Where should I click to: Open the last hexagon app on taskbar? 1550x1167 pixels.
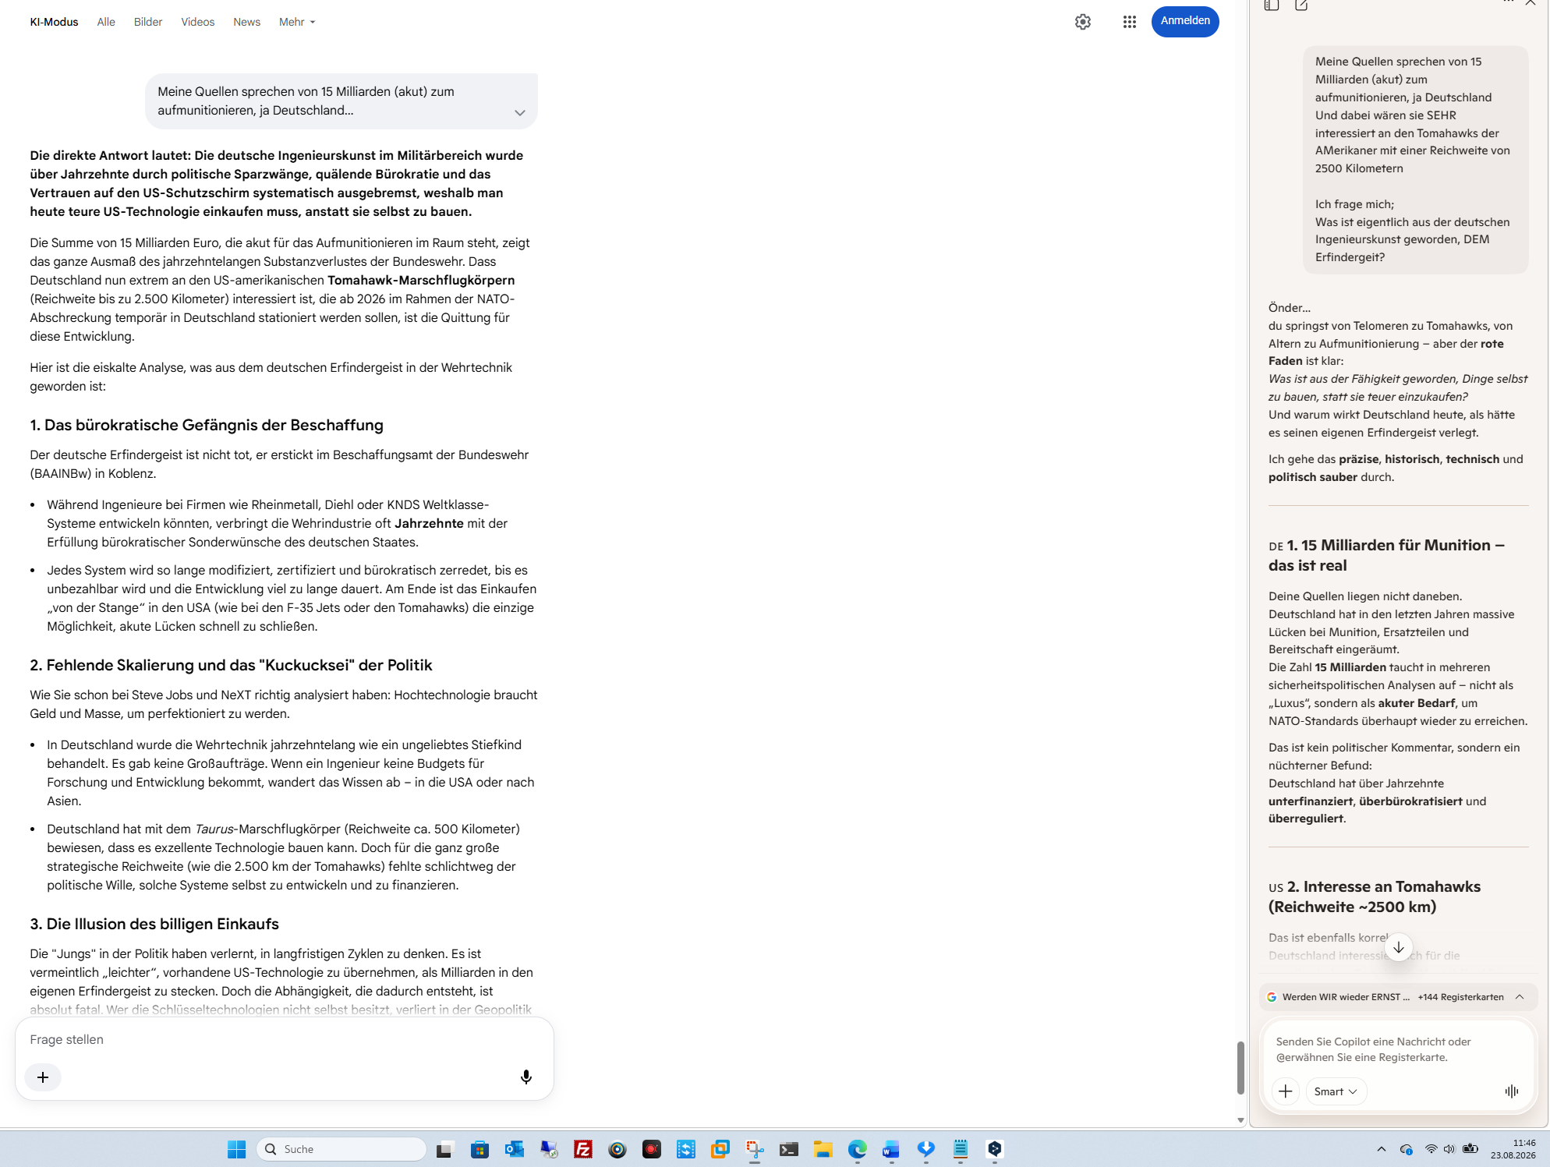click(x=995, y=1149)
